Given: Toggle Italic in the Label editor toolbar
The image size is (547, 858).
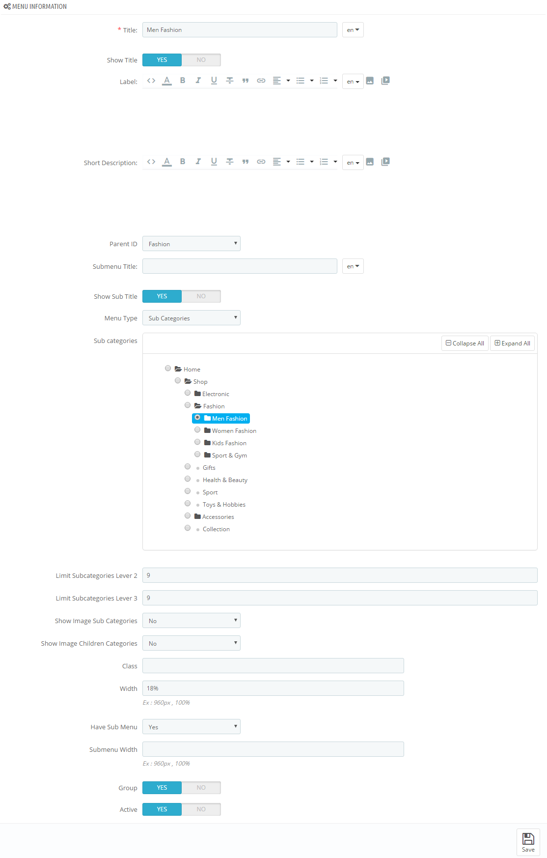Looking at the screenshot, I should coord(198,81).
